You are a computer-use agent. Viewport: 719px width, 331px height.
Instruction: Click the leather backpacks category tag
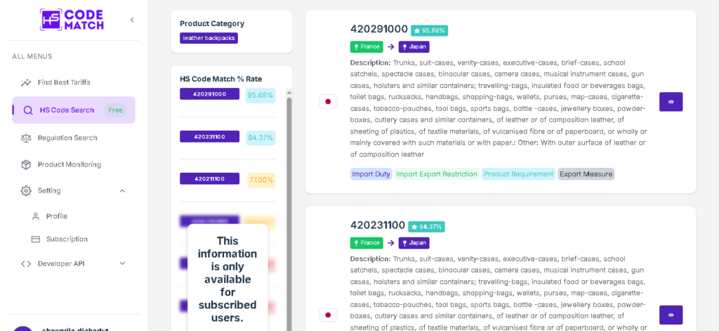pyautogui.click(x=209, y=38)
